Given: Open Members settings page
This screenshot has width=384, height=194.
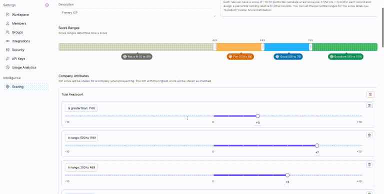Looking at the screenshot, I should click(x=19, y=23).
